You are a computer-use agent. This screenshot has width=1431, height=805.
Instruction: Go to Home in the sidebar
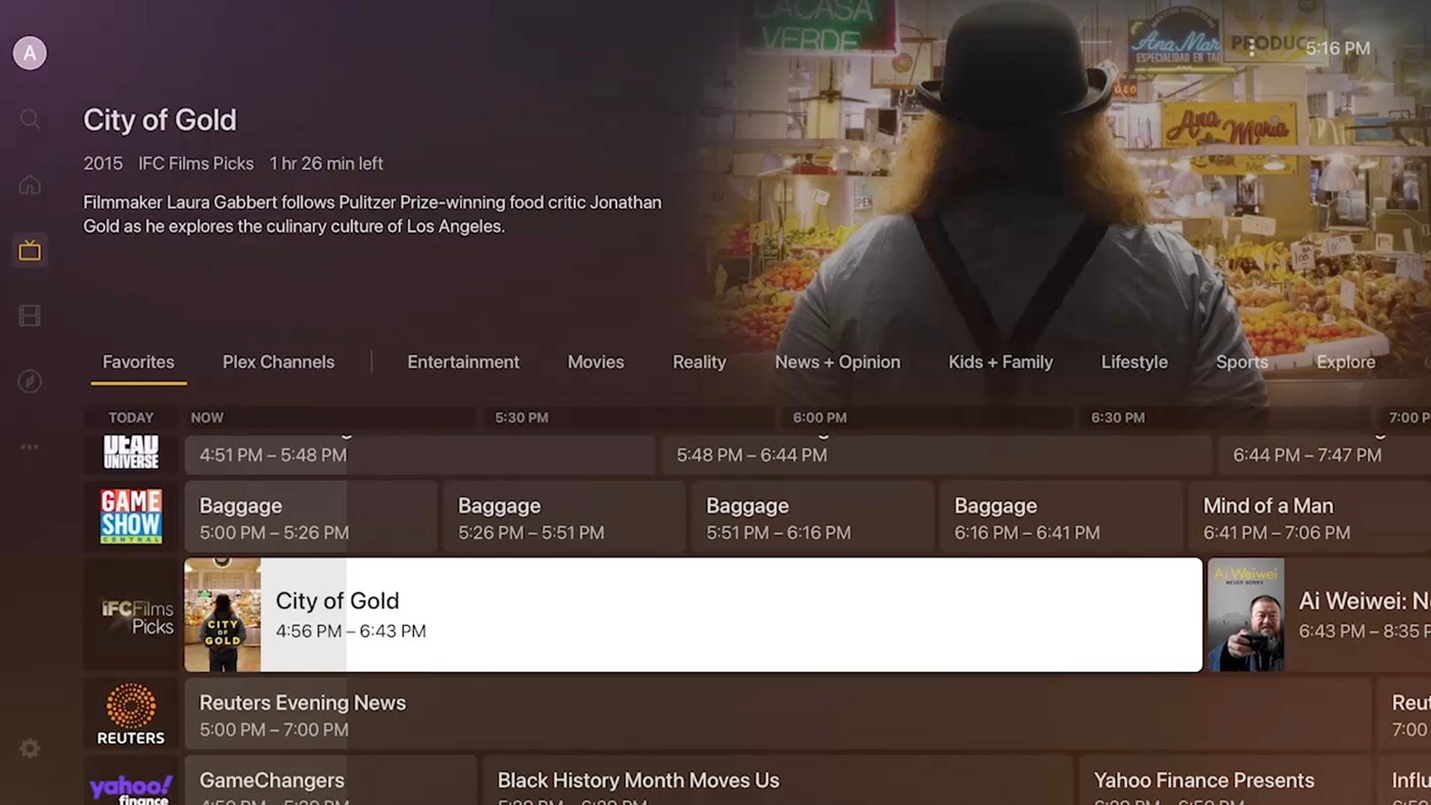click(30, 185)
